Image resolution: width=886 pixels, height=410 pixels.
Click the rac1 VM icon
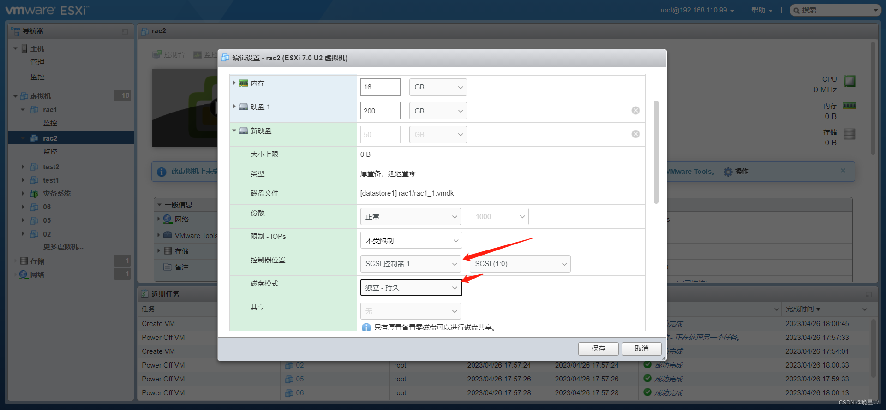pyautogui.click(x=34, y=110)
